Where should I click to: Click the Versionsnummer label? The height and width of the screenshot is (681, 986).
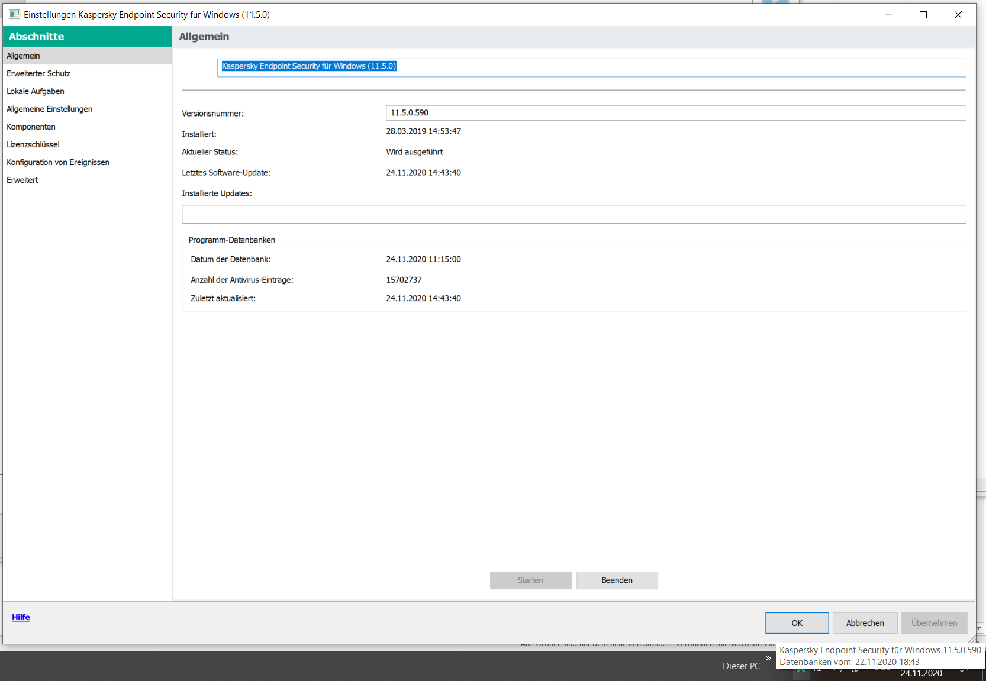(x=213, y=114)
